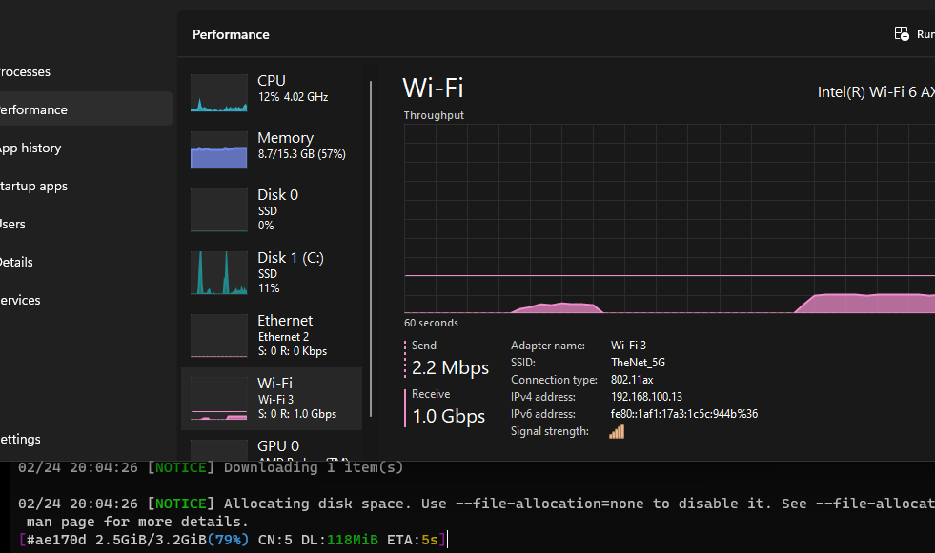This screenshot has width=935, height=553.
Task: Click the Wi-Fi throughput graph area
Action: pyautogui.click(x=667, y=219)
